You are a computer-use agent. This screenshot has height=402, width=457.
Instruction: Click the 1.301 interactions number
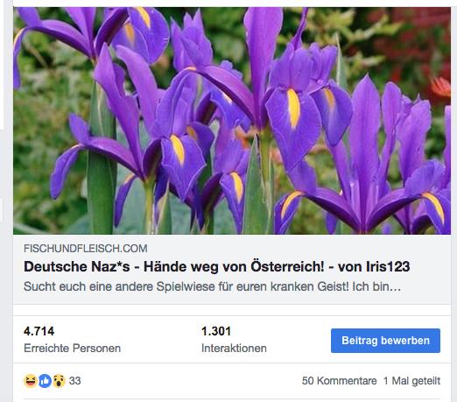click(x=216, y=331)
